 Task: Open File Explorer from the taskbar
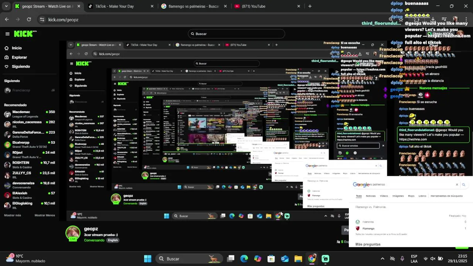click(x=298, y=259)
